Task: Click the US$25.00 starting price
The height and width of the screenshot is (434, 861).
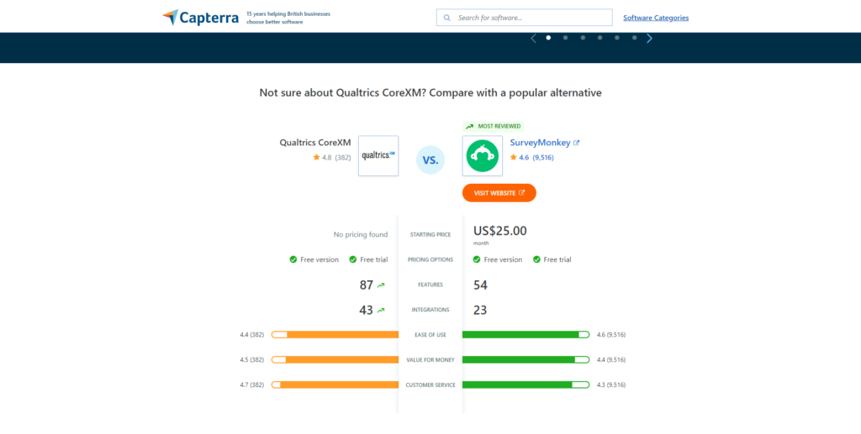Action: click(500, 231)
